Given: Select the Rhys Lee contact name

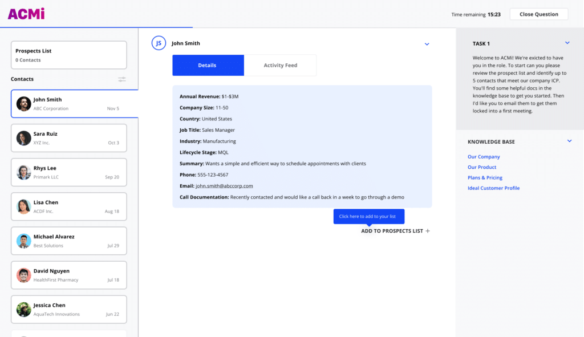Looking at the screenshot, I should [x=44, y=168].
